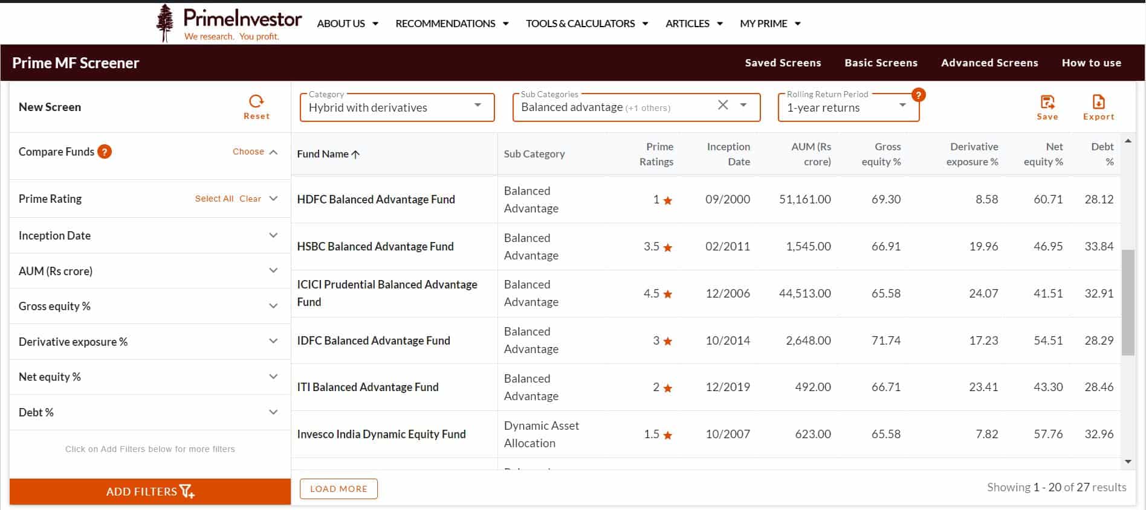1146x510 pixels.
Task: Click the scroll down arrow of table
Action: click(x=1128, y=462)
